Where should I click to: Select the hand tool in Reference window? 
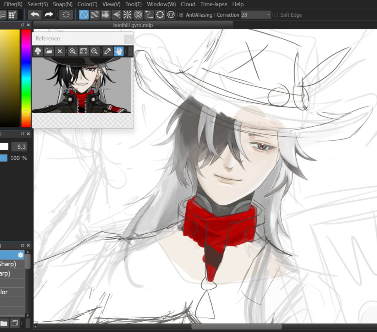118,51
